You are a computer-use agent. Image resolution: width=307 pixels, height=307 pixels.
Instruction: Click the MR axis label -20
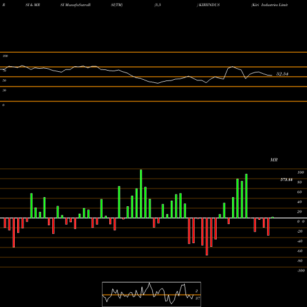[300, 231]
